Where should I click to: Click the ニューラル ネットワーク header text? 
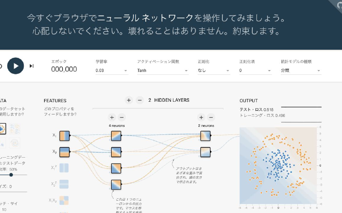[145, 18]
